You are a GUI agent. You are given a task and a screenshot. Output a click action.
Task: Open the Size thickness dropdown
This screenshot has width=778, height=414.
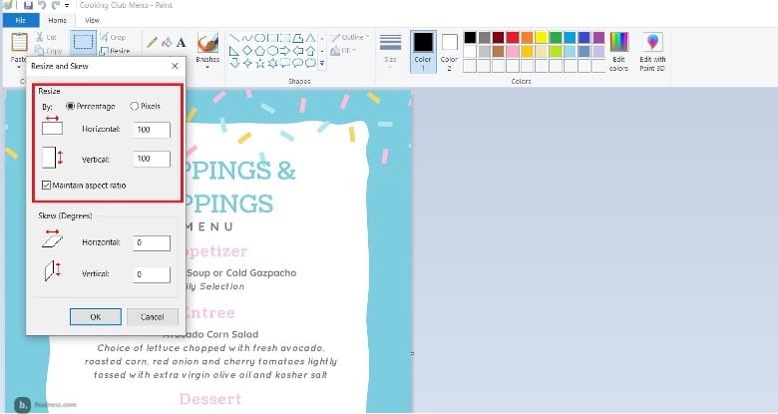pos(390,47)
